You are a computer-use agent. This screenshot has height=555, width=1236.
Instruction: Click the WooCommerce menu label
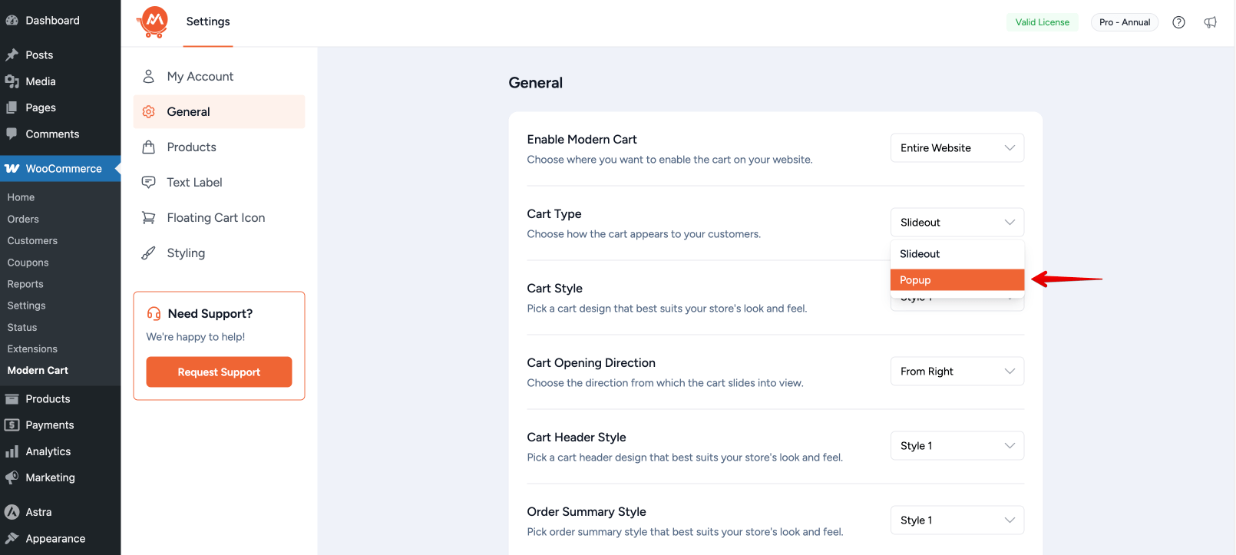[64, 169]
